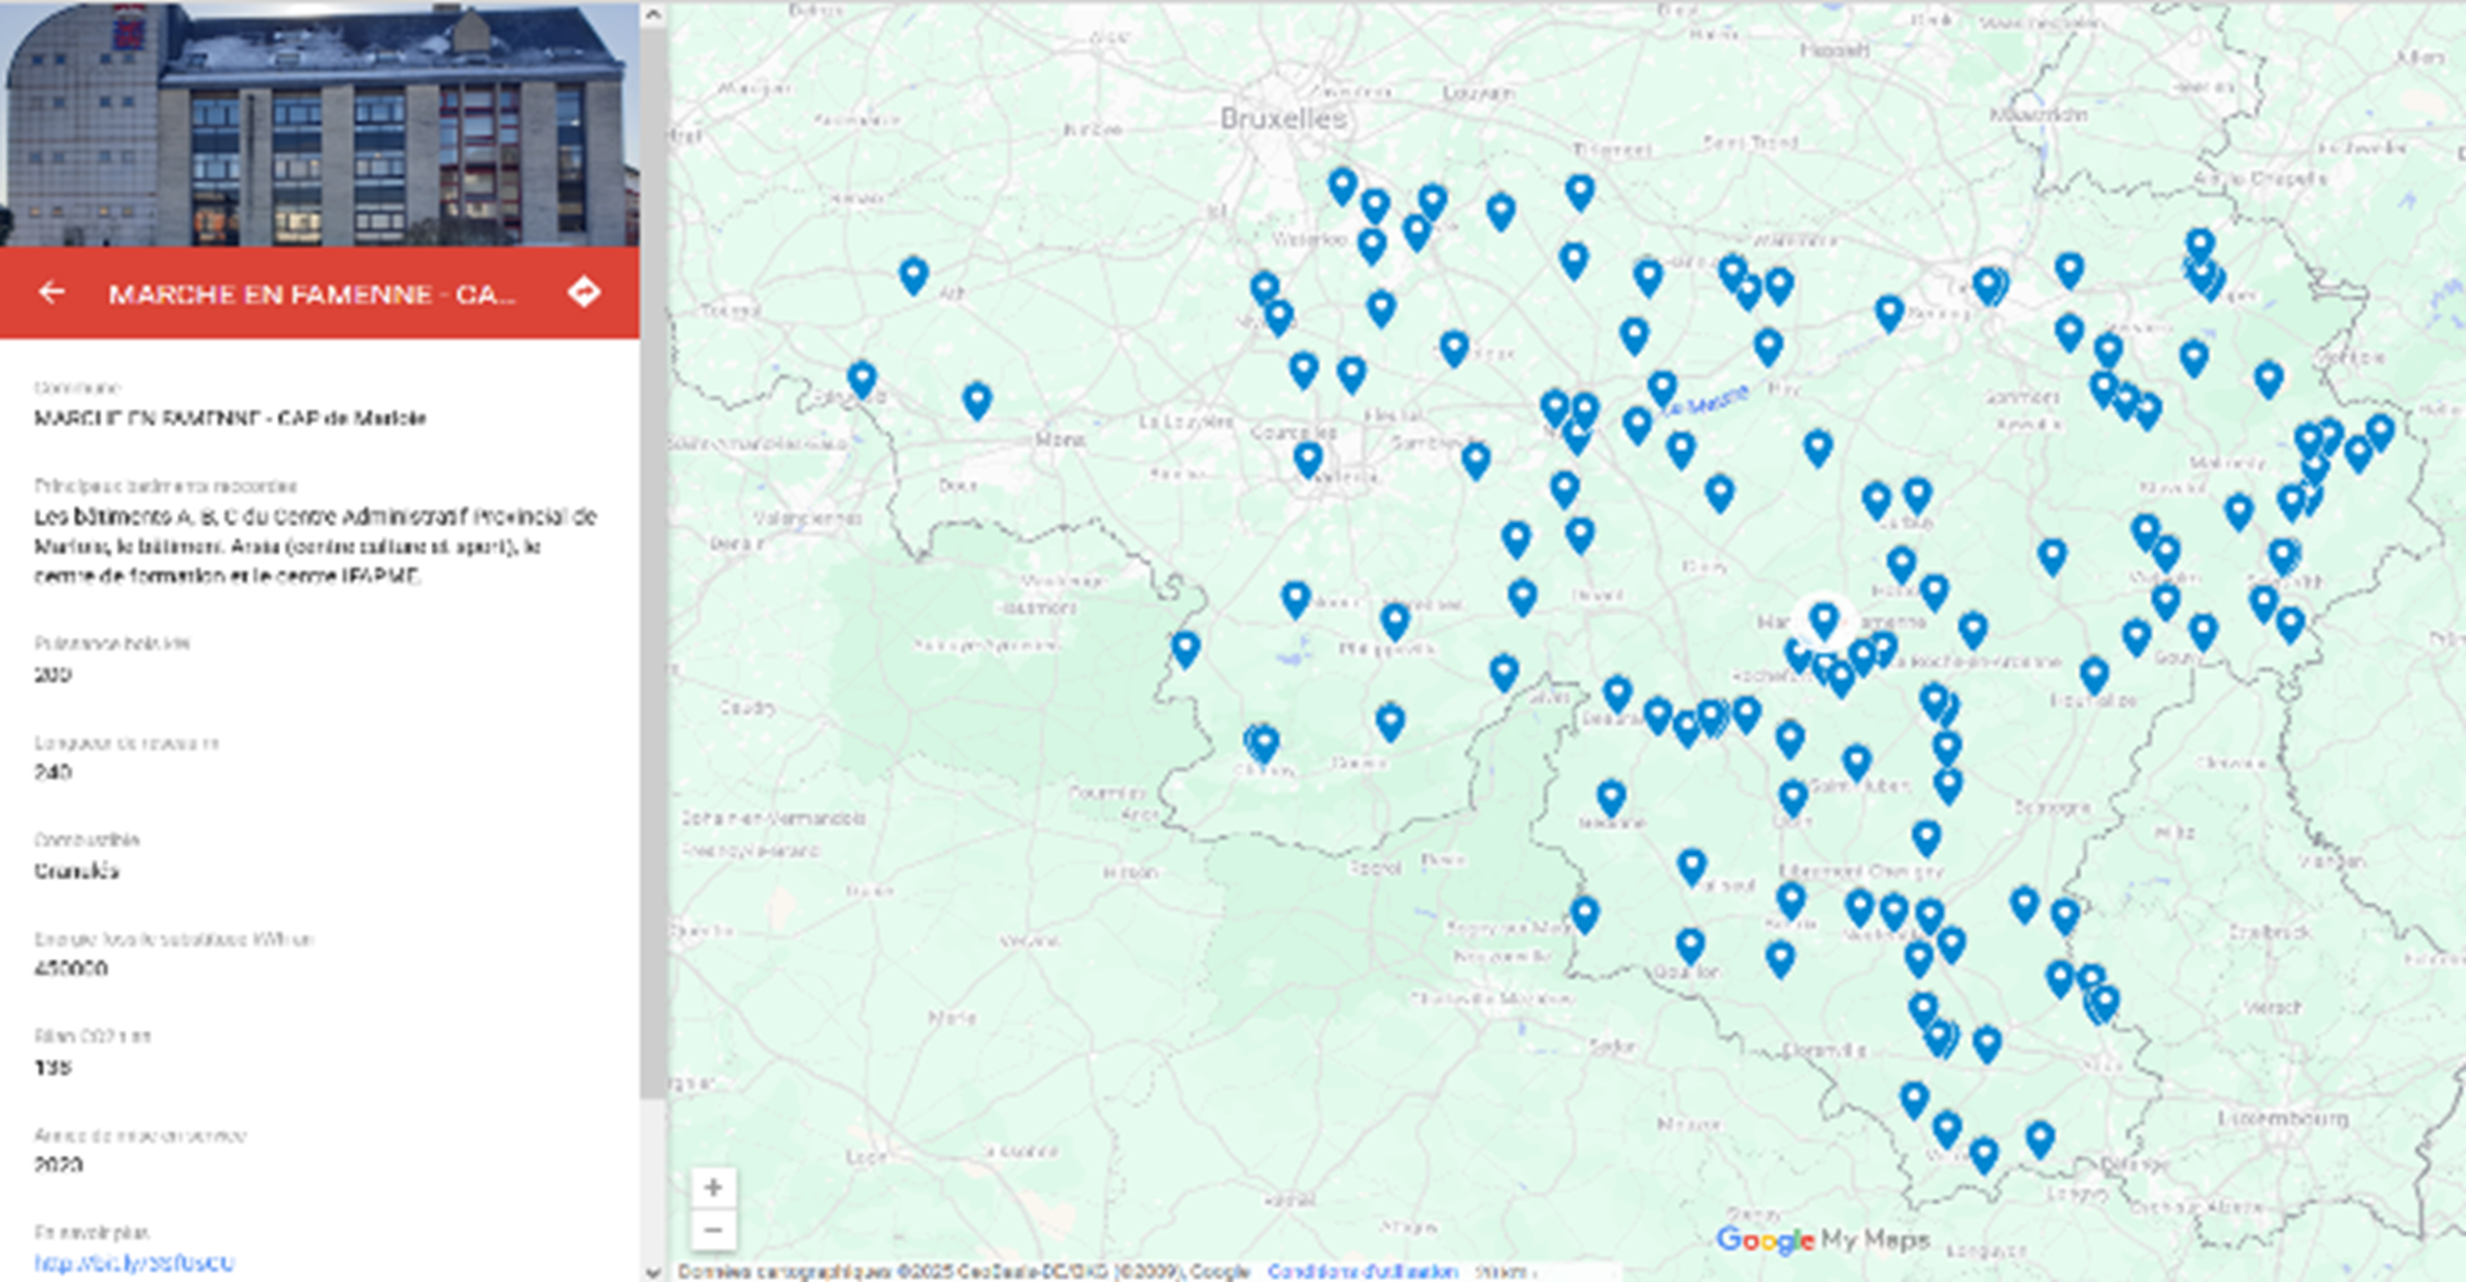Zoom in on the map
2466x1282 pixels.
(713, 1188)
